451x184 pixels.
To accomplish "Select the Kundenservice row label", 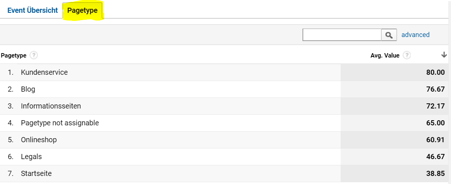I will 44,72.
